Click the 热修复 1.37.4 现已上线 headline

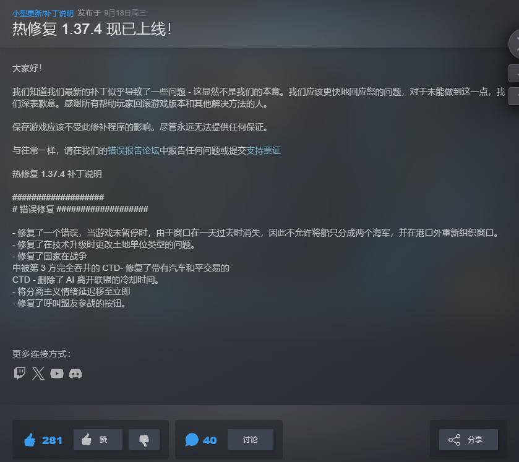[92, 29]
